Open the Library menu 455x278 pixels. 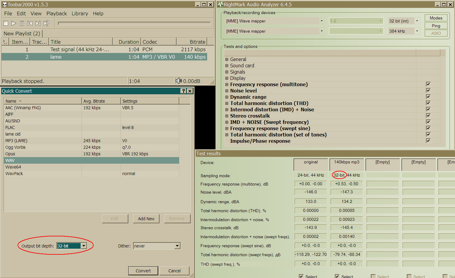click(x=80, y=13)
